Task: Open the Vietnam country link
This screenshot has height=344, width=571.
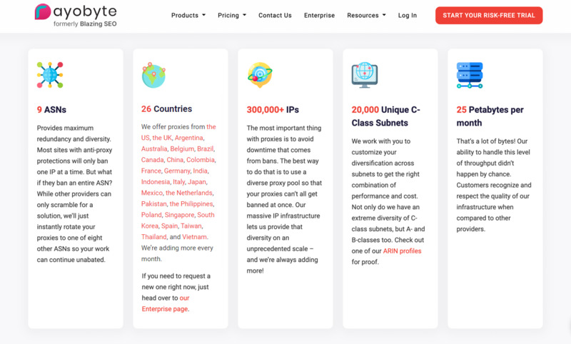Action: click(193, 237)
